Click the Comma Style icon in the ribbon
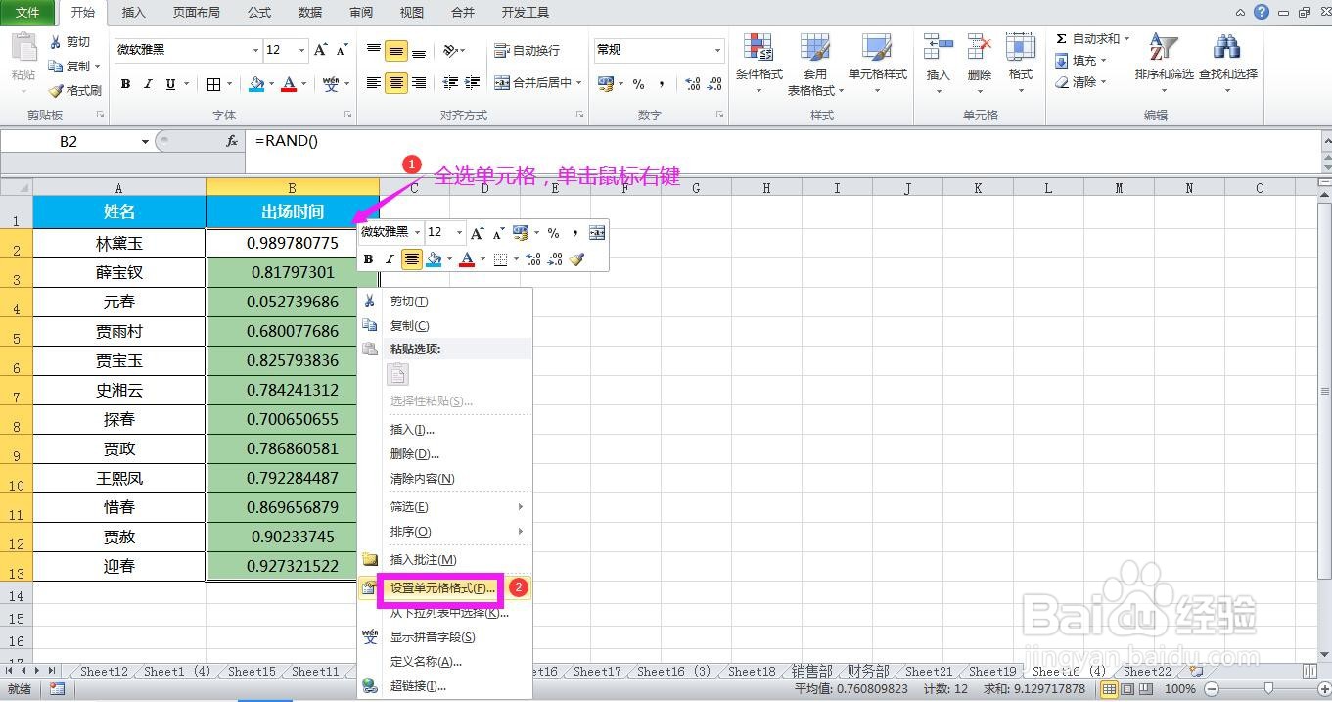Viewport: 1332px width, 702px height. (662, 84)
